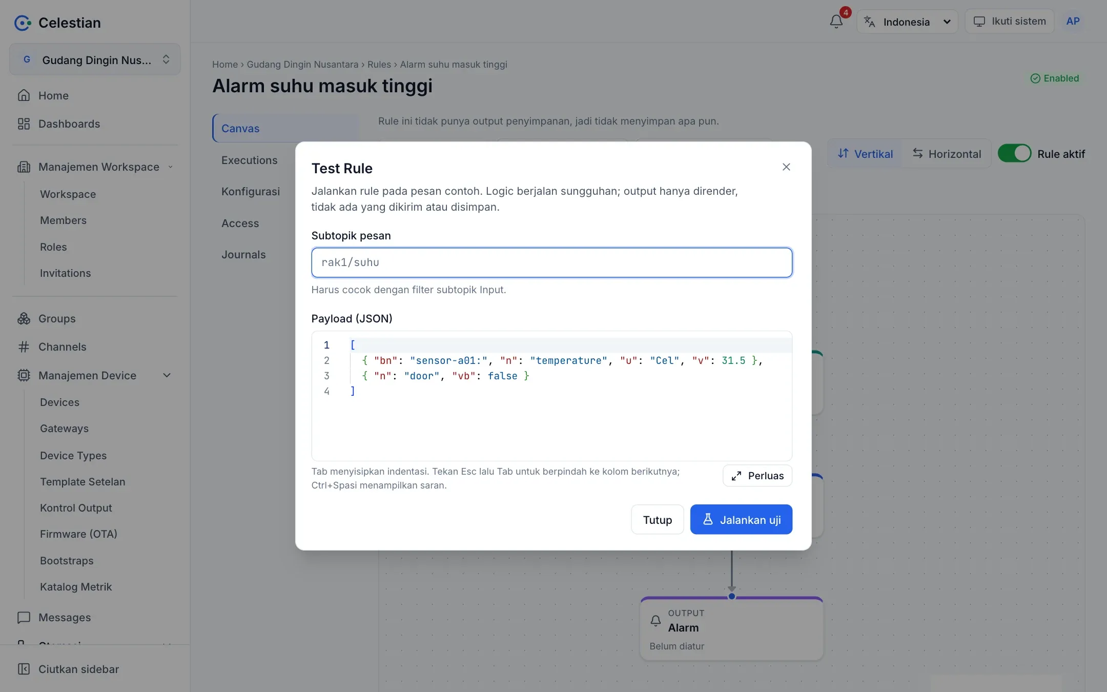Go to Gudang Dingin Nusantara breadcrumb
Screen dimensions: 1107x692
click(302, 64)
